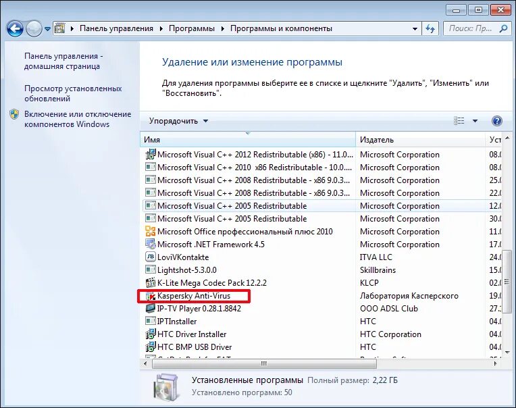Open help with the blue question mark
This screenshot has width=516, height=408.
coord(497,121)
